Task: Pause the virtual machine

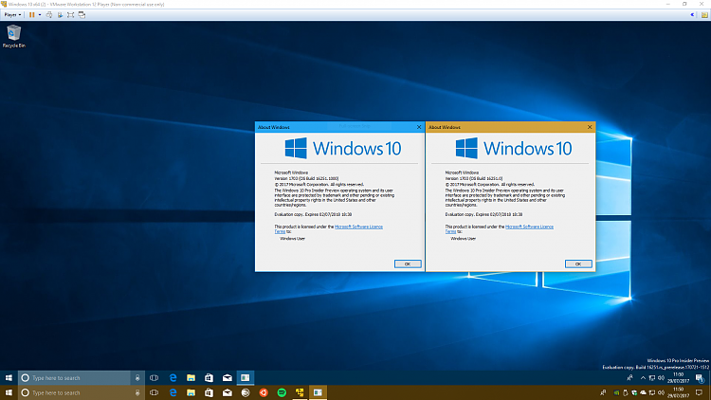Action: pos(31,14)
